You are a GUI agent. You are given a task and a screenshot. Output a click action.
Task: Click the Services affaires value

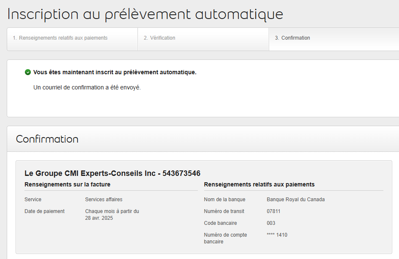coord(104,200)
